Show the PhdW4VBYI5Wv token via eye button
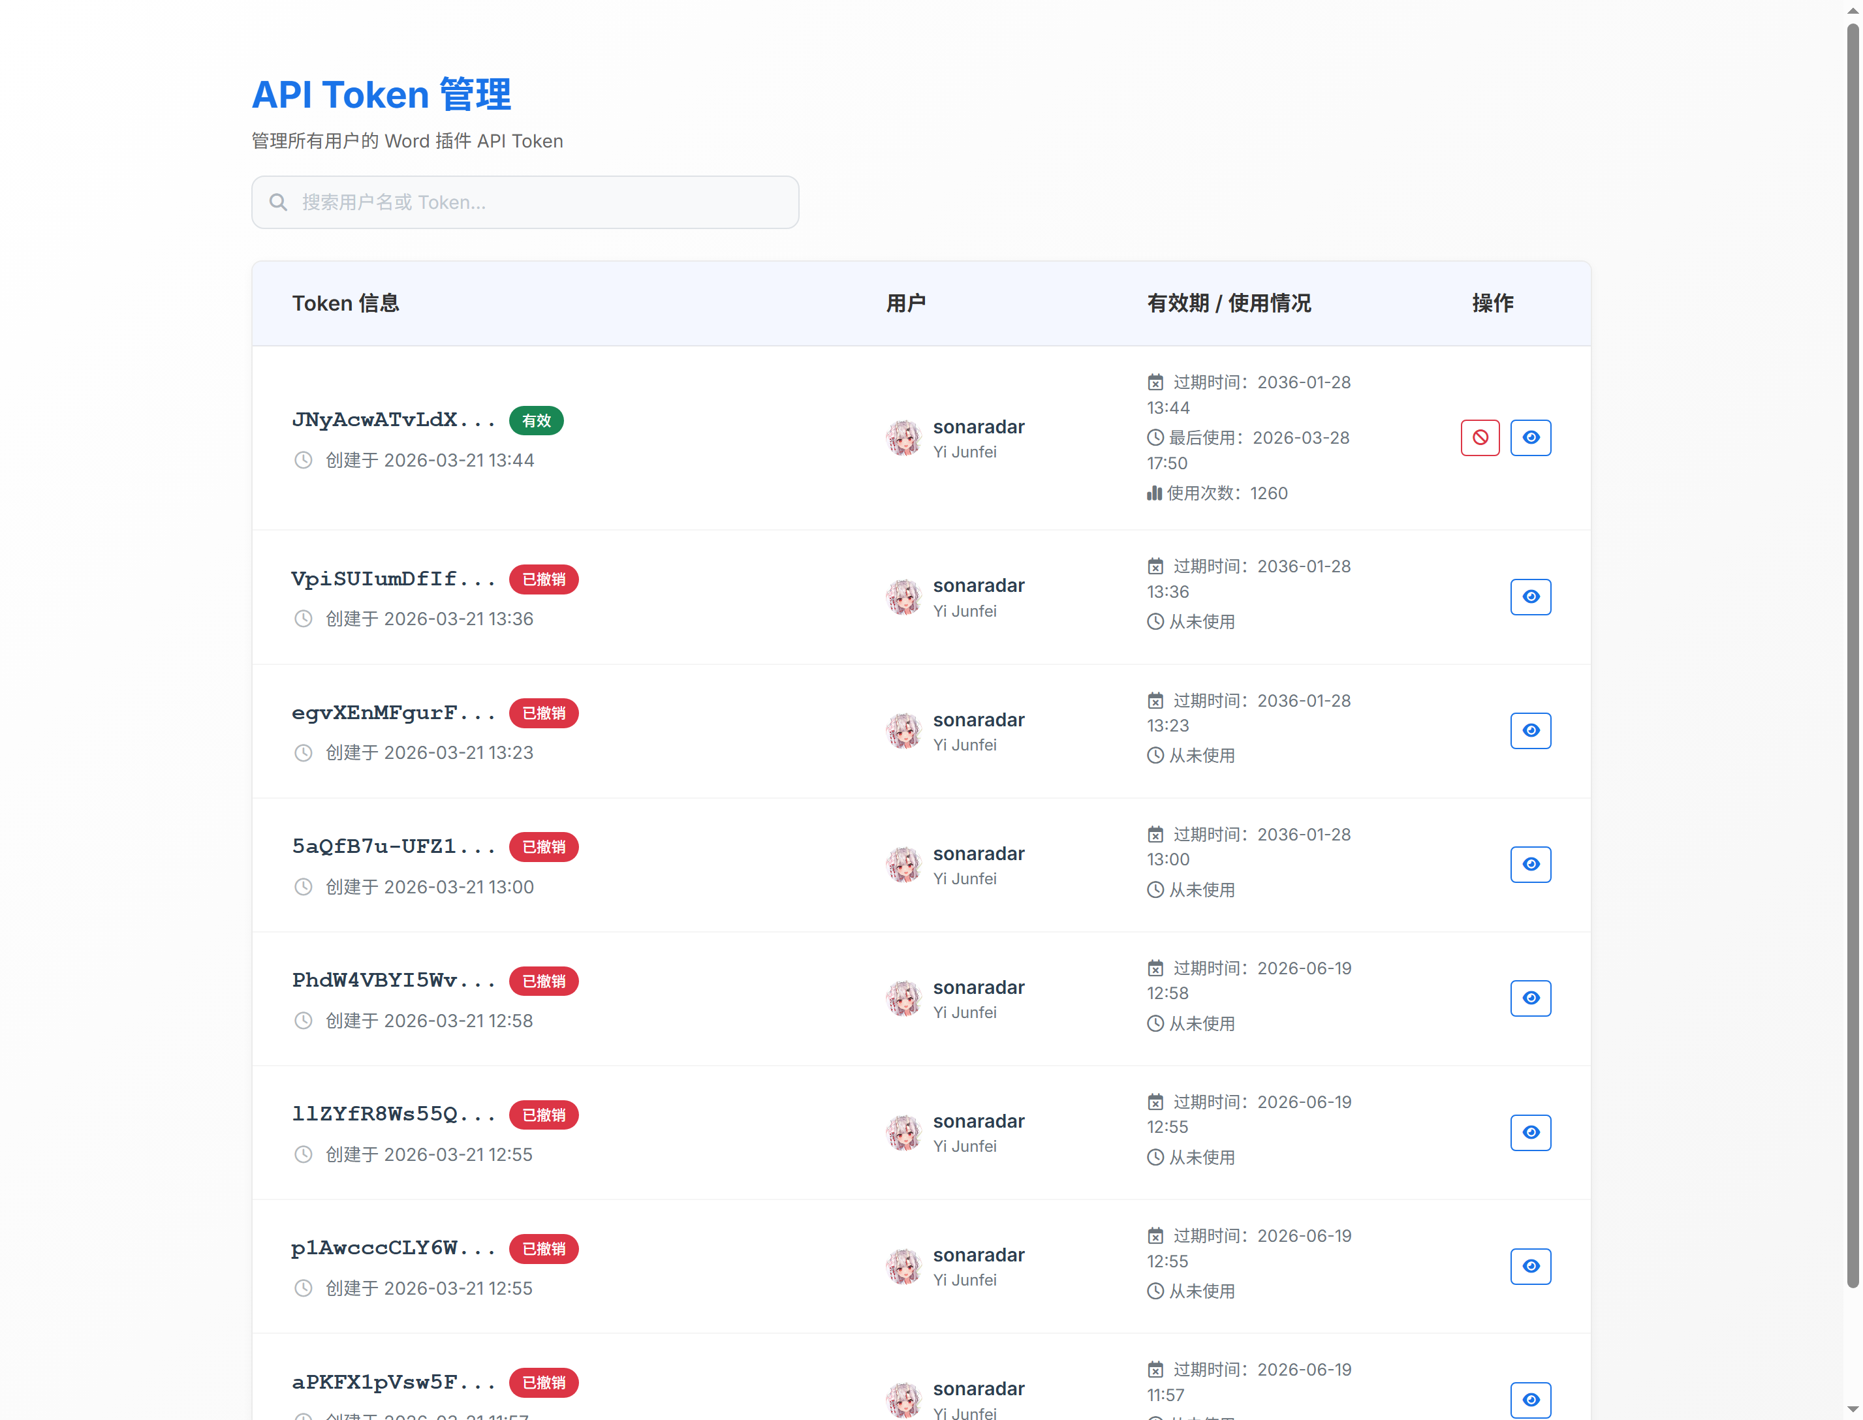This screenshot has height=1420, width=1863. 1530,998
